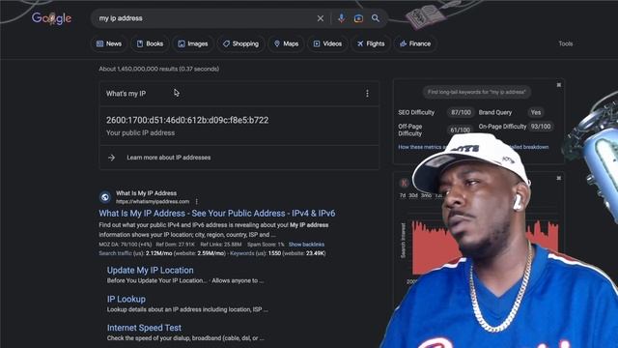
Task: Open the Shopping filter tab
Action: [x=240, y=43]
